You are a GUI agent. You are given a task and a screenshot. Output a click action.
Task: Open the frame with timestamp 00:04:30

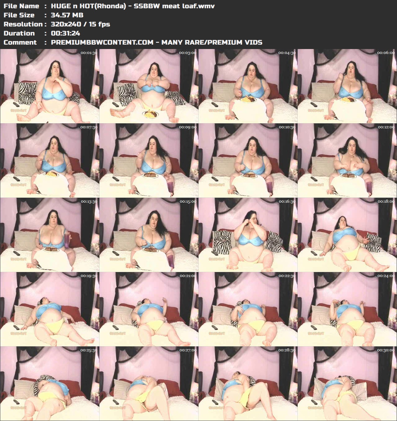tap(248, 86)
